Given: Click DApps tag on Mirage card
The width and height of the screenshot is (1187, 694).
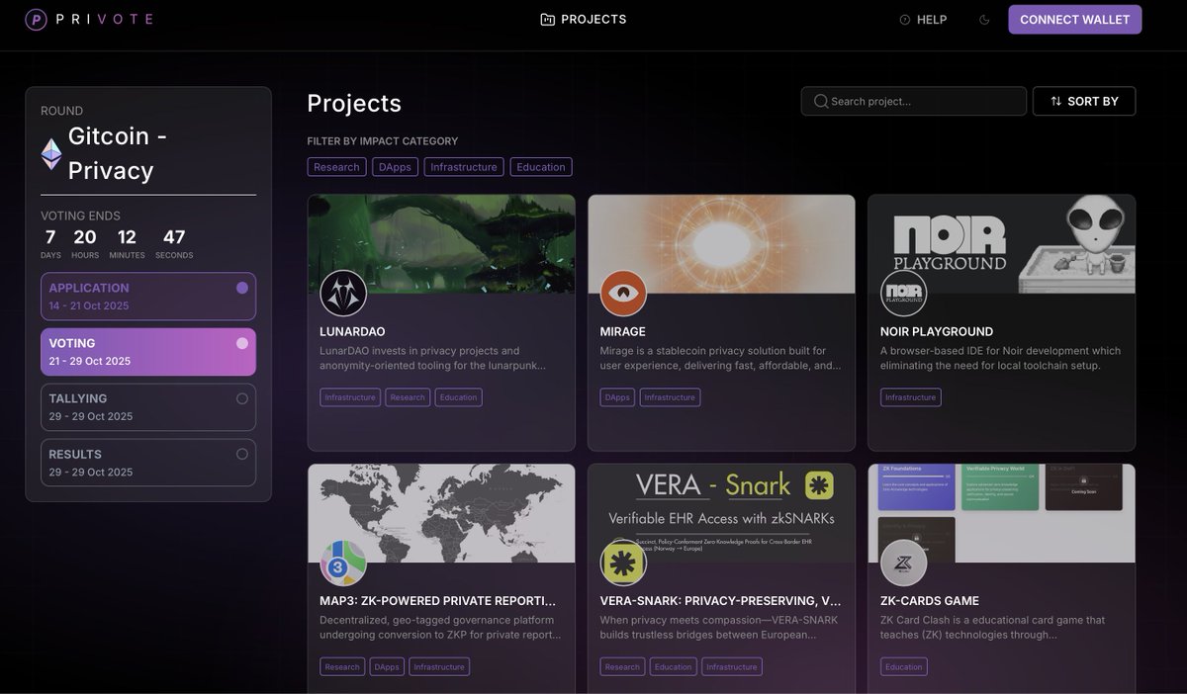Looking at the screenshot, I should (x=617, y=397).
